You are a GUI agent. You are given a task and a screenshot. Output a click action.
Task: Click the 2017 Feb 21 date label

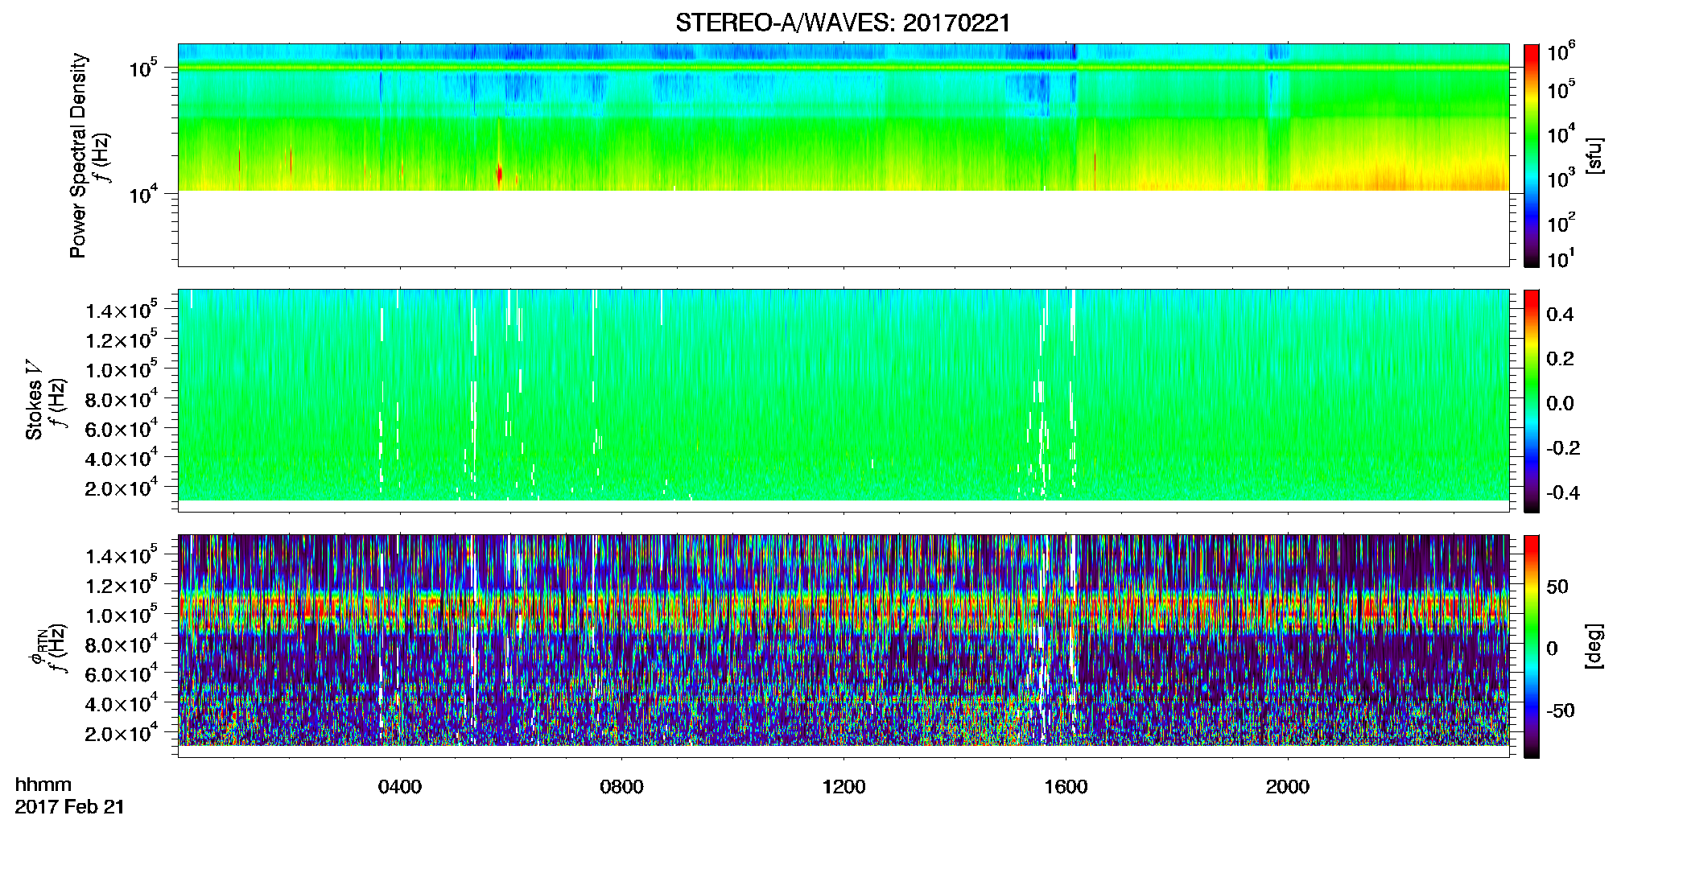click(70, 807)
